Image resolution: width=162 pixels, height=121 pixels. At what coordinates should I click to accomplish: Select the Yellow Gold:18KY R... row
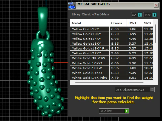111,48
